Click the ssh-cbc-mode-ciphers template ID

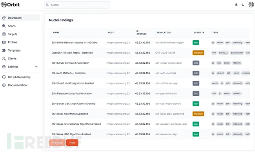[168, 104]
